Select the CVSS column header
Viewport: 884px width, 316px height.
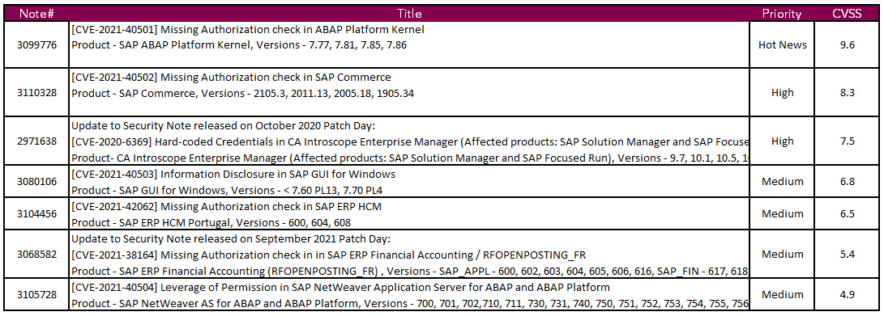tap(847, 14)
